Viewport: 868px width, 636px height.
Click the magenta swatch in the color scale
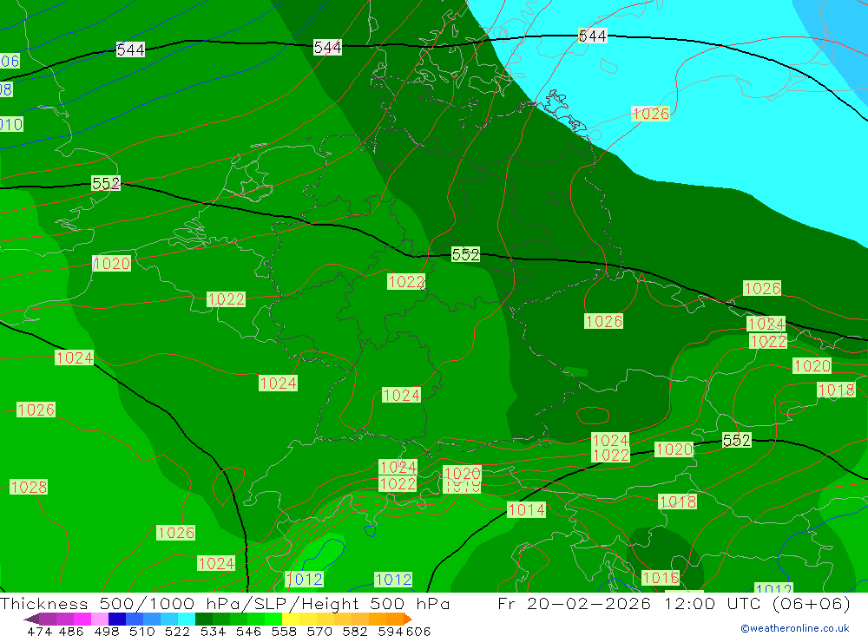pos(82,620)
